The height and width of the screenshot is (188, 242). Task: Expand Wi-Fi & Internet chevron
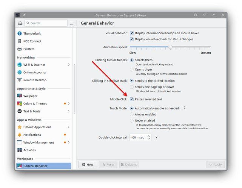tap(69, 65)
